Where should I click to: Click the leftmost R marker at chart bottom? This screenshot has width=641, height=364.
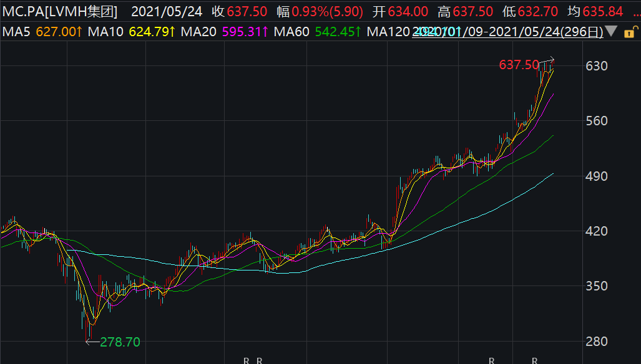247,360
